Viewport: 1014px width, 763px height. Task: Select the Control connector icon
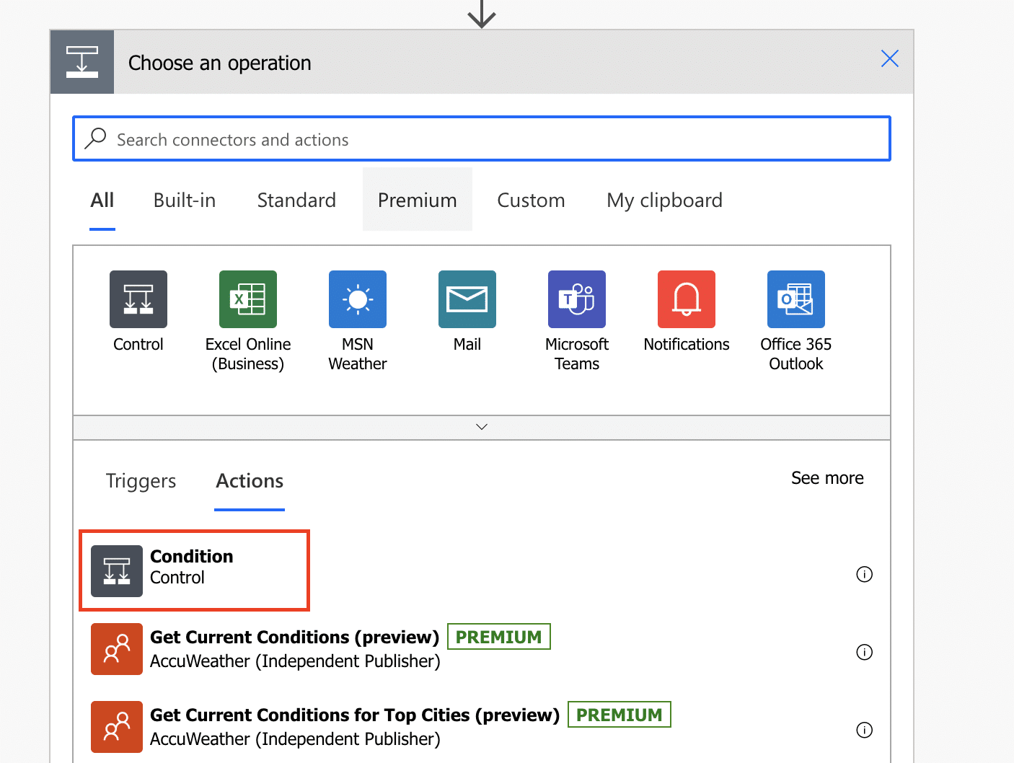click(138, 299)
